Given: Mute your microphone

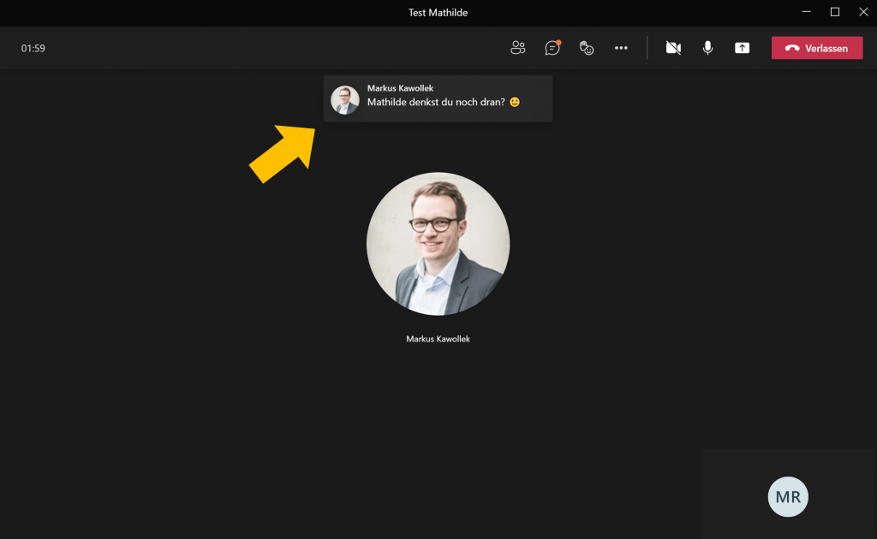Looking at the screenshot, I should 707,48.
